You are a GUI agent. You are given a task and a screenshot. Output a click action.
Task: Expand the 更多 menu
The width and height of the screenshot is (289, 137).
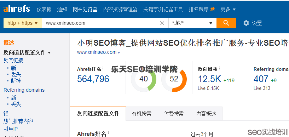pos(228,9)
